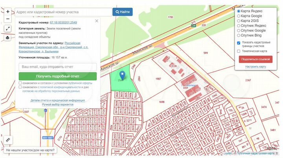The width and height of the screenshot is (283, 158).
Task: Click the blue location pin marker
Action: [x=122, y=75]
